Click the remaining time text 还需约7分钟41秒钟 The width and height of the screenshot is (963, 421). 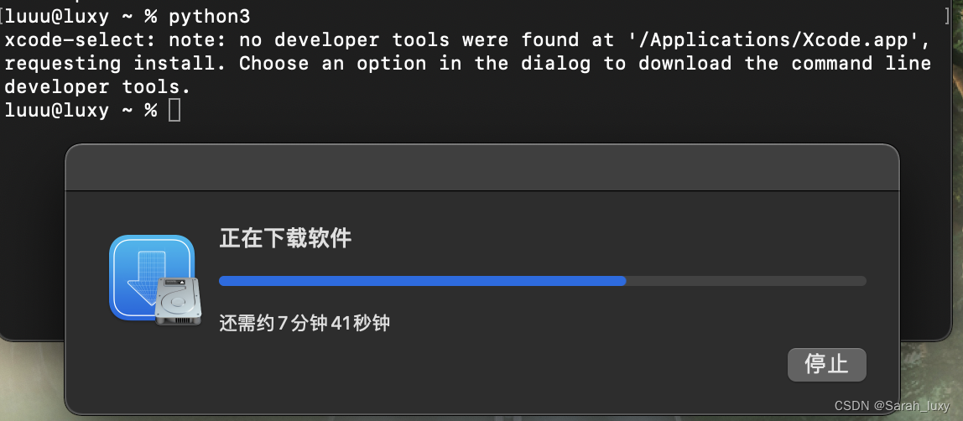pos(305,323)
